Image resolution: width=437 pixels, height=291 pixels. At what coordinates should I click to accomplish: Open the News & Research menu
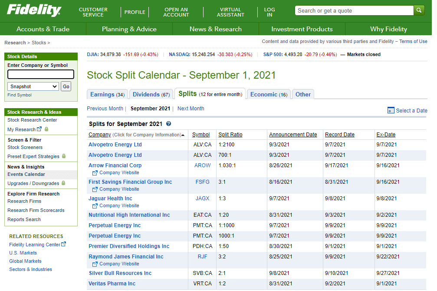click(x=215, y=29)
